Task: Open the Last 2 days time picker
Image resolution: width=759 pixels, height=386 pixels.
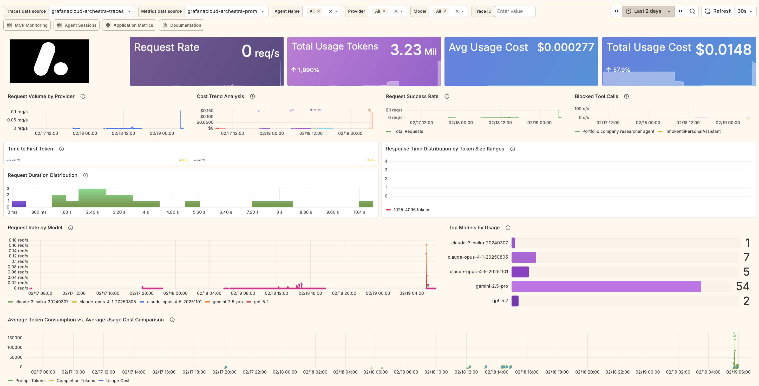Action: 648,11
